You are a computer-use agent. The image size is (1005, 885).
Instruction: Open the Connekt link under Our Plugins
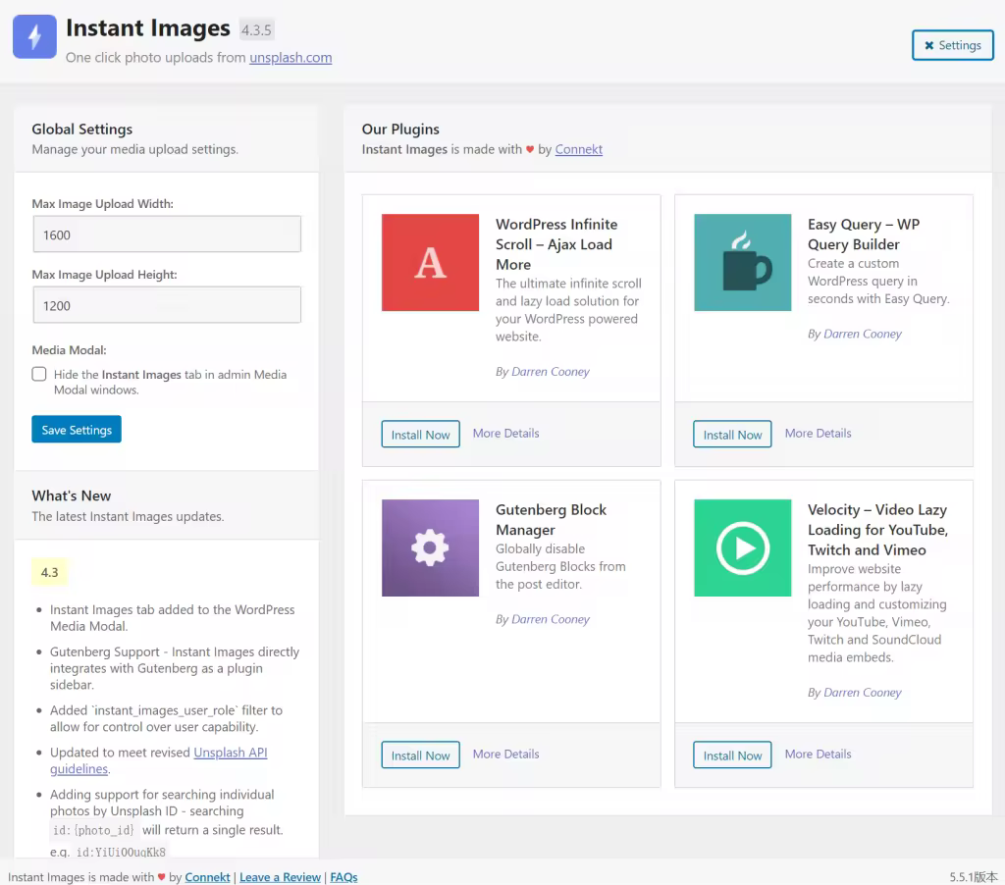578,149
